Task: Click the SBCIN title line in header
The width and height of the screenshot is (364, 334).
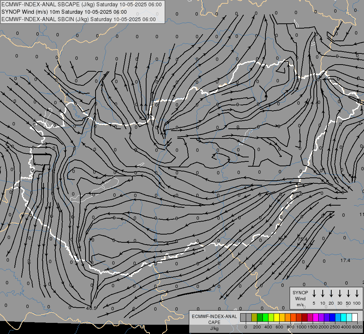Action: pyautogui.click(x=78, y=19)
